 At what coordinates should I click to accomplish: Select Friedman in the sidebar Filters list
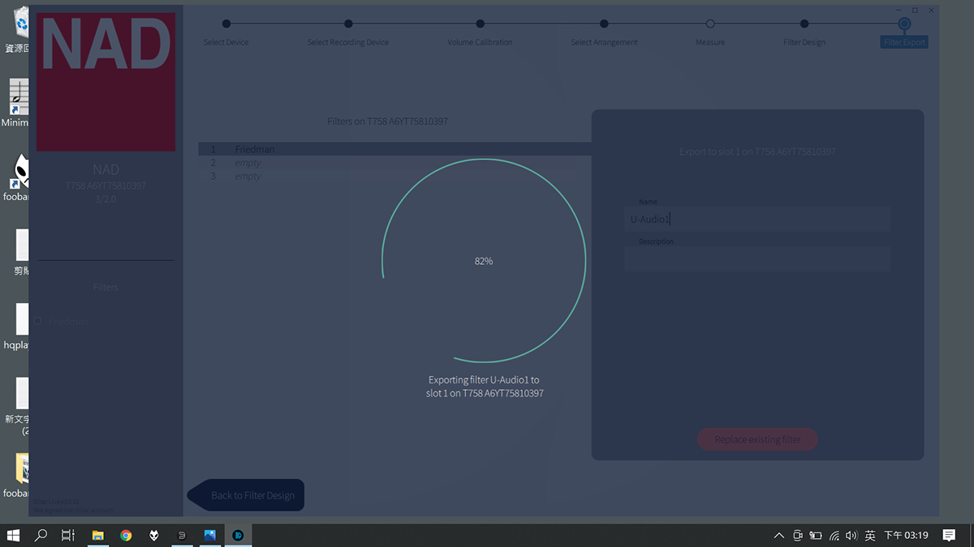coord(69,322)
